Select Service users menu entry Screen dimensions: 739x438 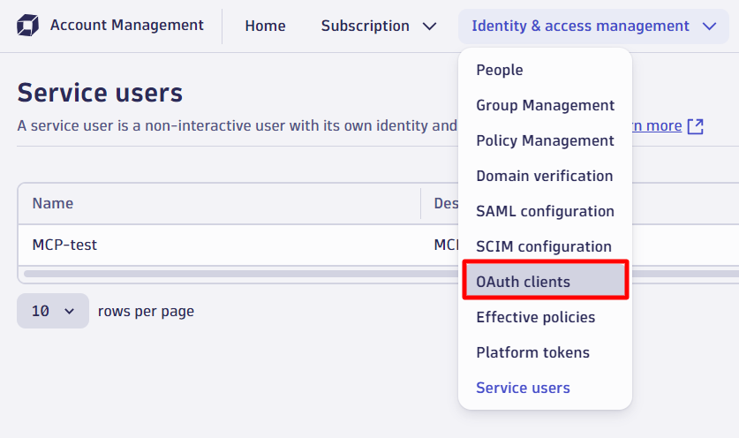(x=523, y=388)
